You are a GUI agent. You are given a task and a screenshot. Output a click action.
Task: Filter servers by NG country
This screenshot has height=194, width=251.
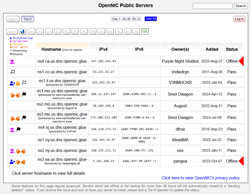click(x=110, y=31)
